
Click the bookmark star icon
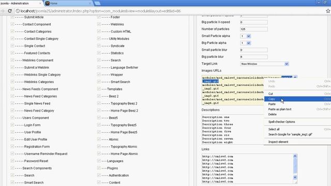328,11
